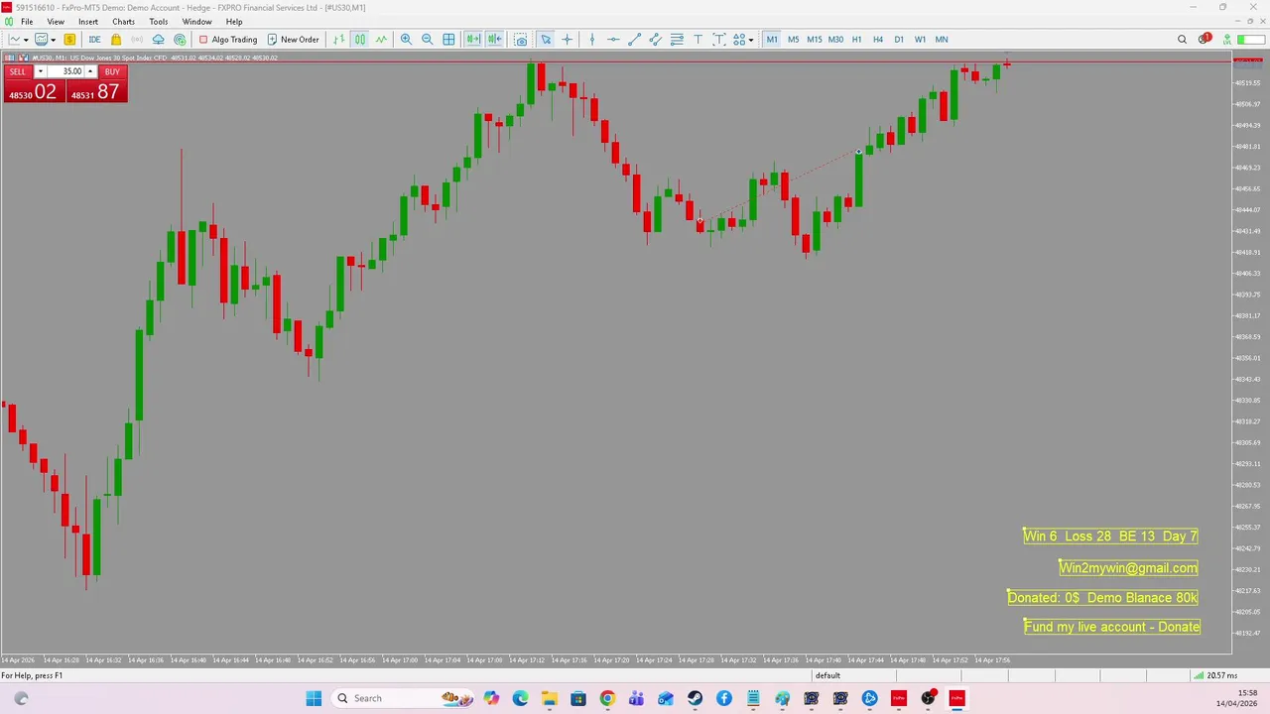
Task: Zoom in on the chart
Action: pyautogui.click(x=406, y=40)
